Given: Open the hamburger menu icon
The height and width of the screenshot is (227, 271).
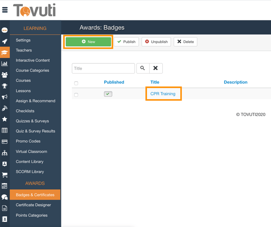Looking at the screenshot, I should [x=5, y=10].
